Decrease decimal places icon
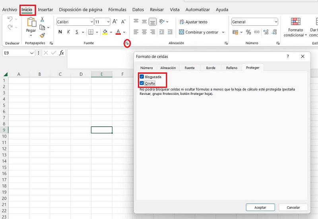Image resolution: width=318 pixels, height=219 pixels. tap(274, 32)
